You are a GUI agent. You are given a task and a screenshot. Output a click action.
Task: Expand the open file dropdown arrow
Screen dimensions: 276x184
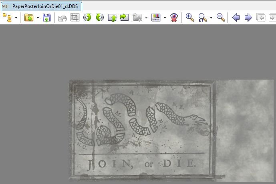click(x=38, y=18)
